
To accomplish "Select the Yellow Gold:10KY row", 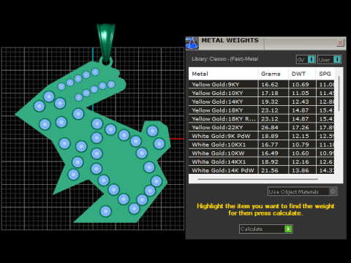I will pyautogui.click(x=261, y=93).
